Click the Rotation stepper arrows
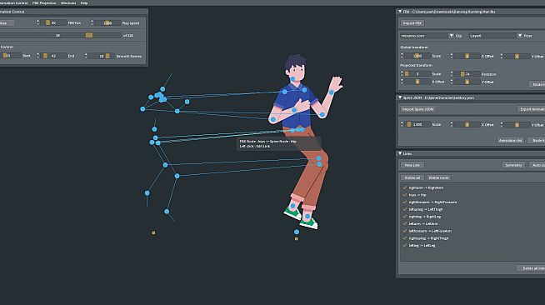545x305 pixels. coord(452,73)
